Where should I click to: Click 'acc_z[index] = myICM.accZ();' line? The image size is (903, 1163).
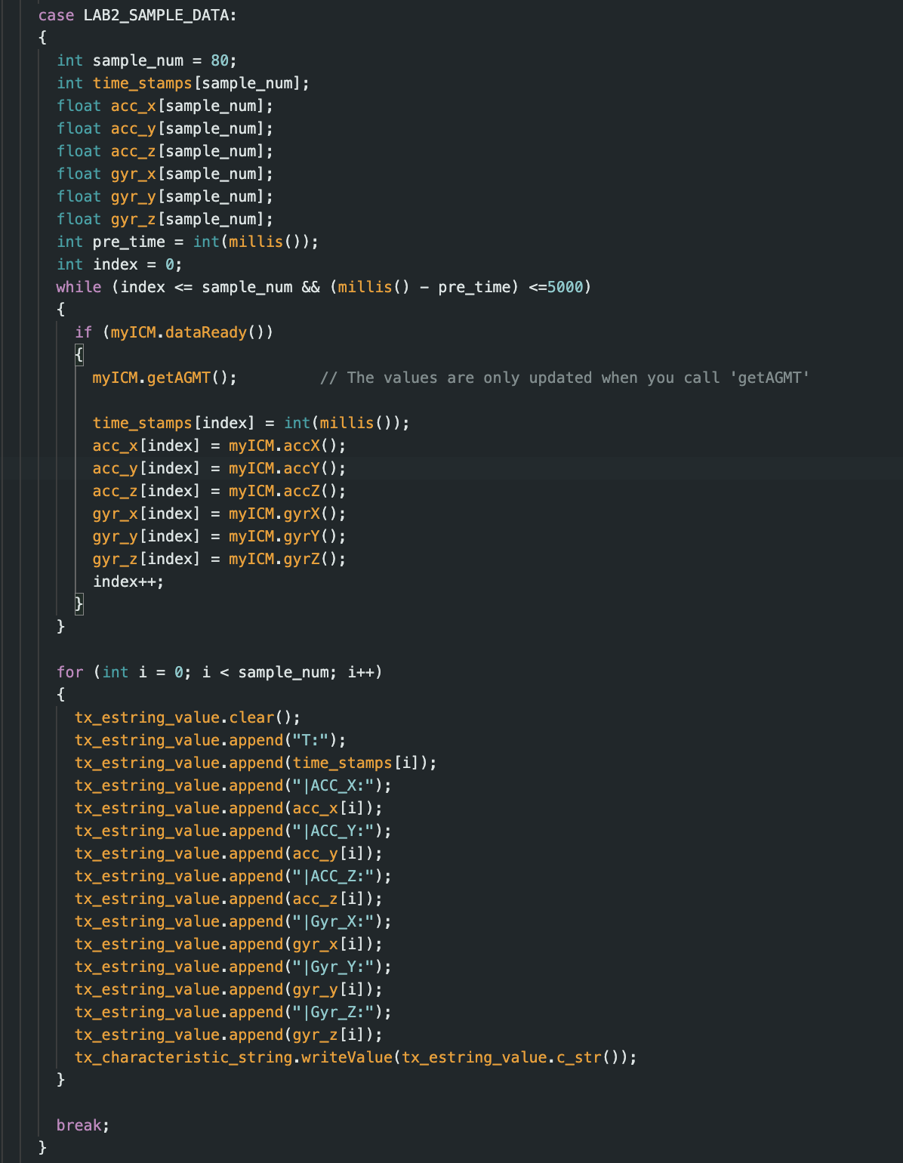pyautogui.click(x=220, y=491)
